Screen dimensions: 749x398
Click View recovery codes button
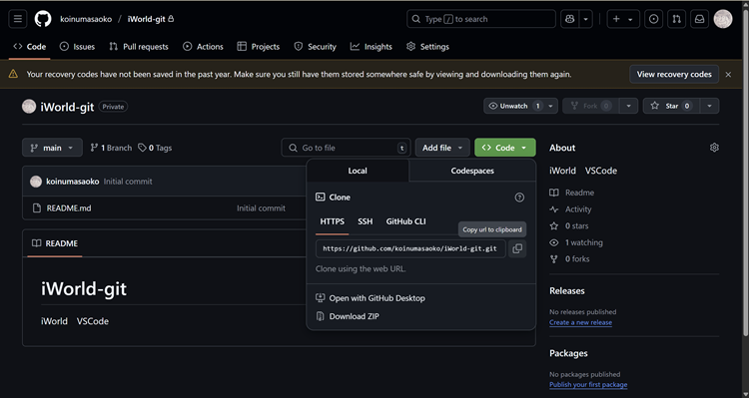pos(674,74)
